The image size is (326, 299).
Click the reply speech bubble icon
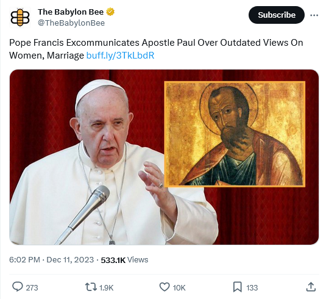tap(18, 287)
